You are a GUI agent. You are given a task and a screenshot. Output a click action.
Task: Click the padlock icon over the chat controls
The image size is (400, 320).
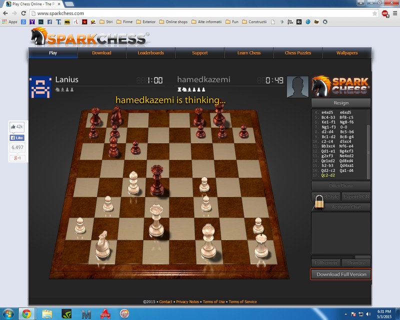pos(319,203)
